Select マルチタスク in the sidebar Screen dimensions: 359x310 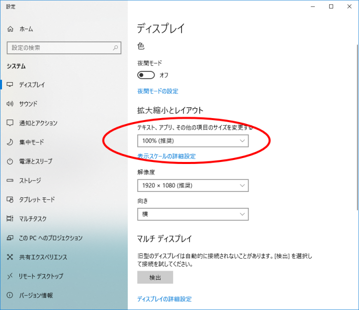pos(64,219)
